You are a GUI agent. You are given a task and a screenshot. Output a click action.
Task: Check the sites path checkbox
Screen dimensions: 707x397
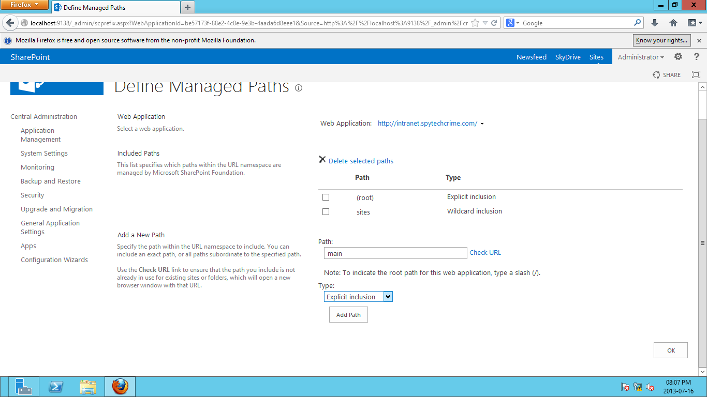click(x=326, y=211)
